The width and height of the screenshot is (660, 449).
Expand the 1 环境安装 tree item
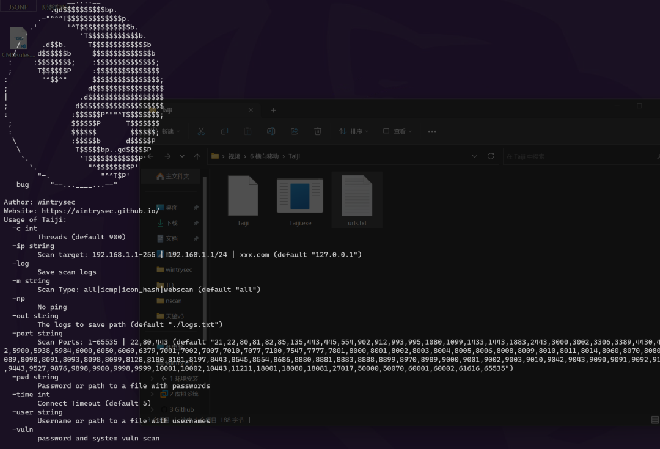[164, 379]
